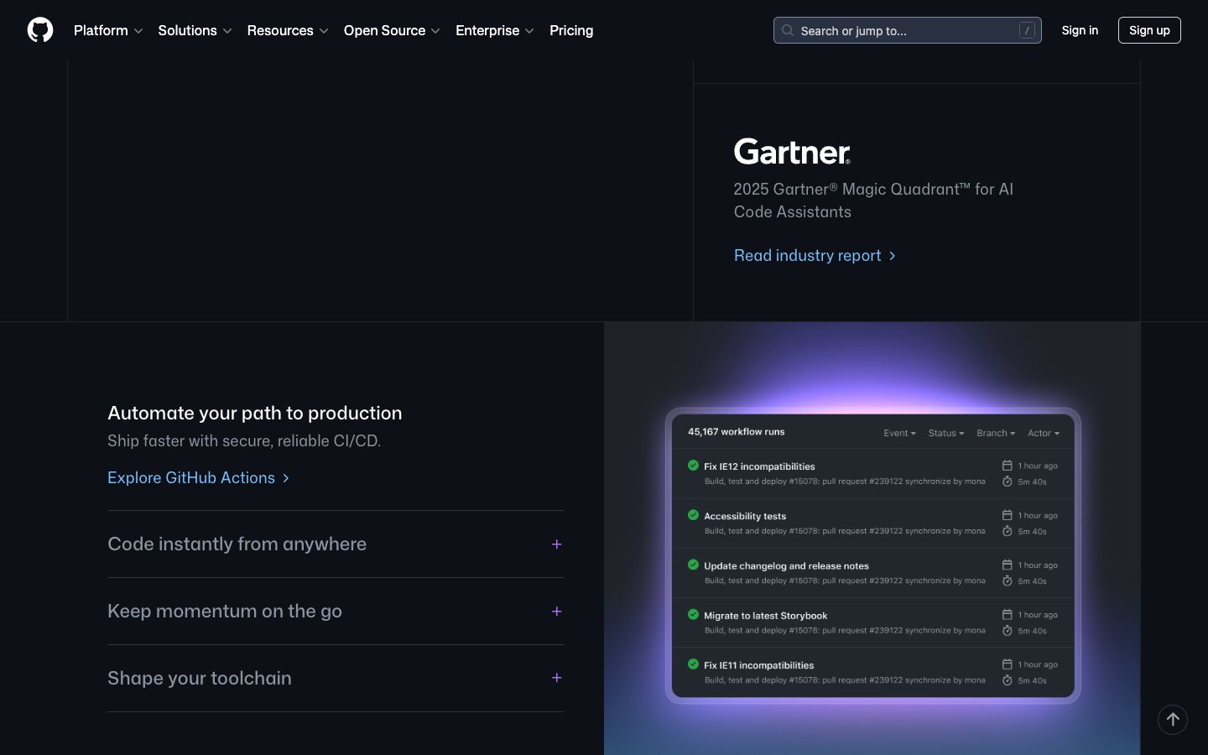Screen dimensions: 1208x755
Task: Focus the 'Search or jump to' field
Action: pyautogui.click(x=906, y=30)
